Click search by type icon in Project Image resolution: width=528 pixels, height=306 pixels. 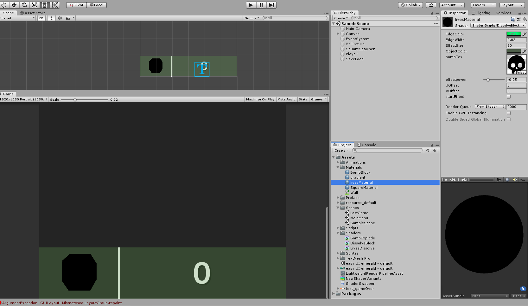tap(428, 151)
